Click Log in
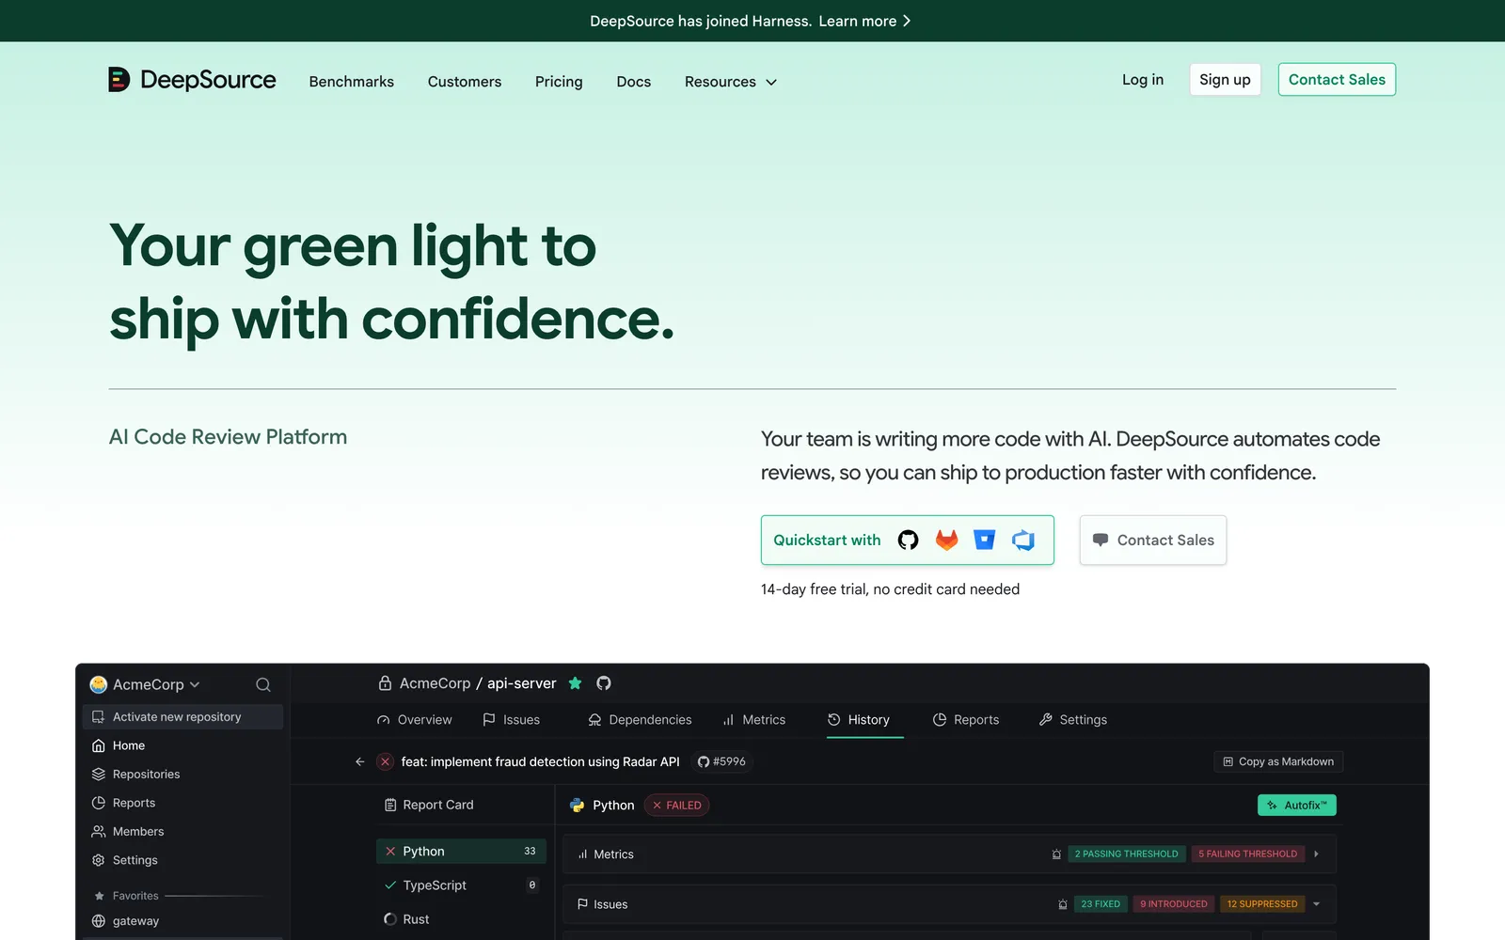Viewport: 1505px width, 940px height. tap(1143, 80)
